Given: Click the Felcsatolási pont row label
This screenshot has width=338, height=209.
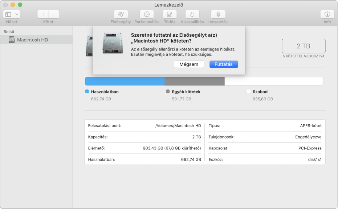Looking at the screenshot, I should (105, 126).
